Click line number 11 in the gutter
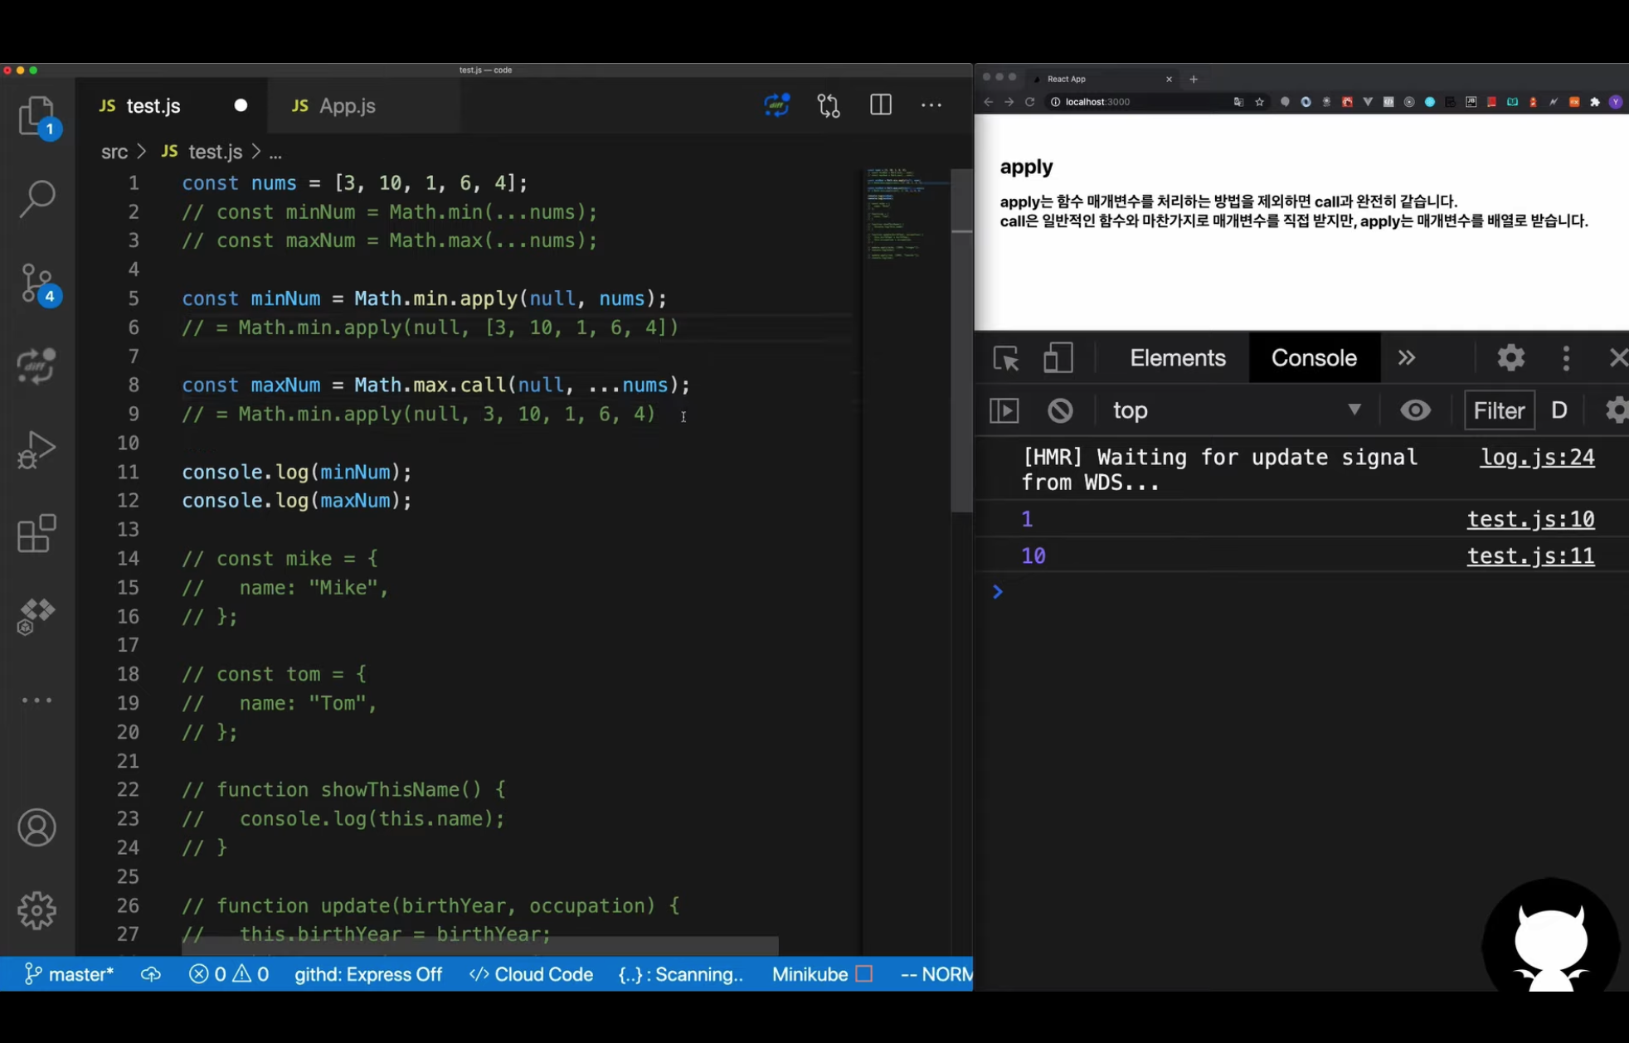This screenshot has height=1043, width=1629. [128, 472]
